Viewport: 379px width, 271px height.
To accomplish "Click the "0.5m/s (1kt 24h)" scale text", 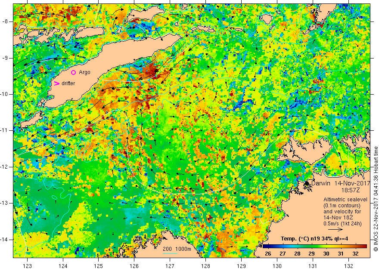I will 342,224.
